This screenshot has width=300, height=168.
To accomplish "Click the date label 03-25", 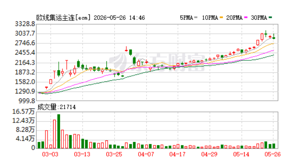I will 114,154.
